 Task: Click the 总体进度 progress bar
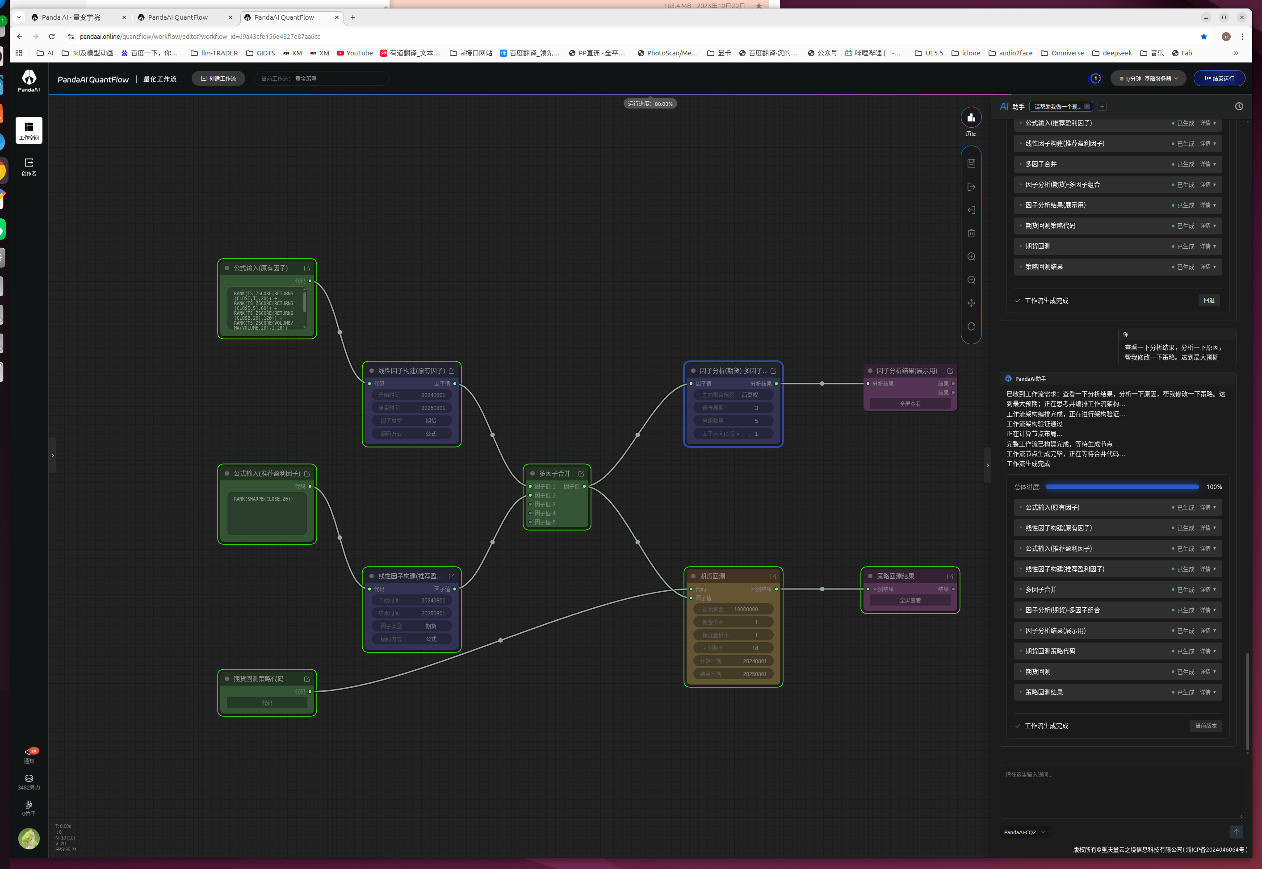tap(1122, 487)
